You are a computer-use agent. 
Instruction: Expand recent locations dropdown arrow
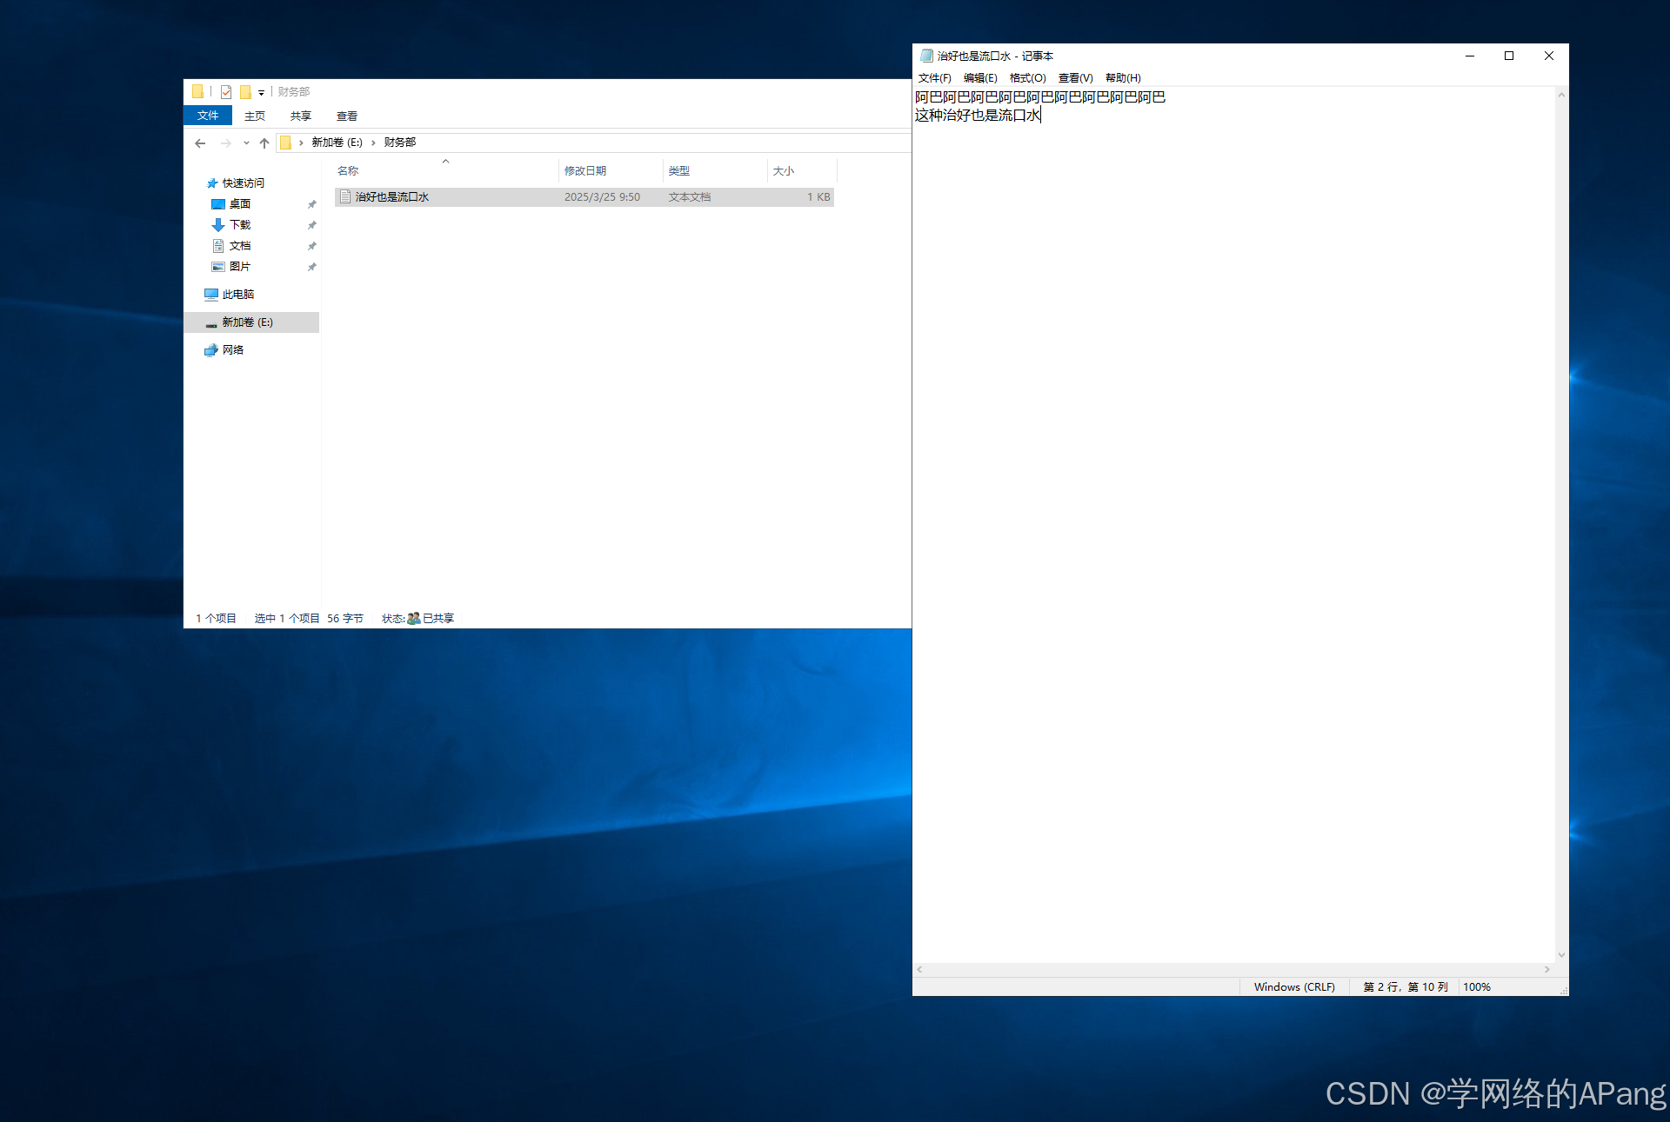(x=246, y=143)
